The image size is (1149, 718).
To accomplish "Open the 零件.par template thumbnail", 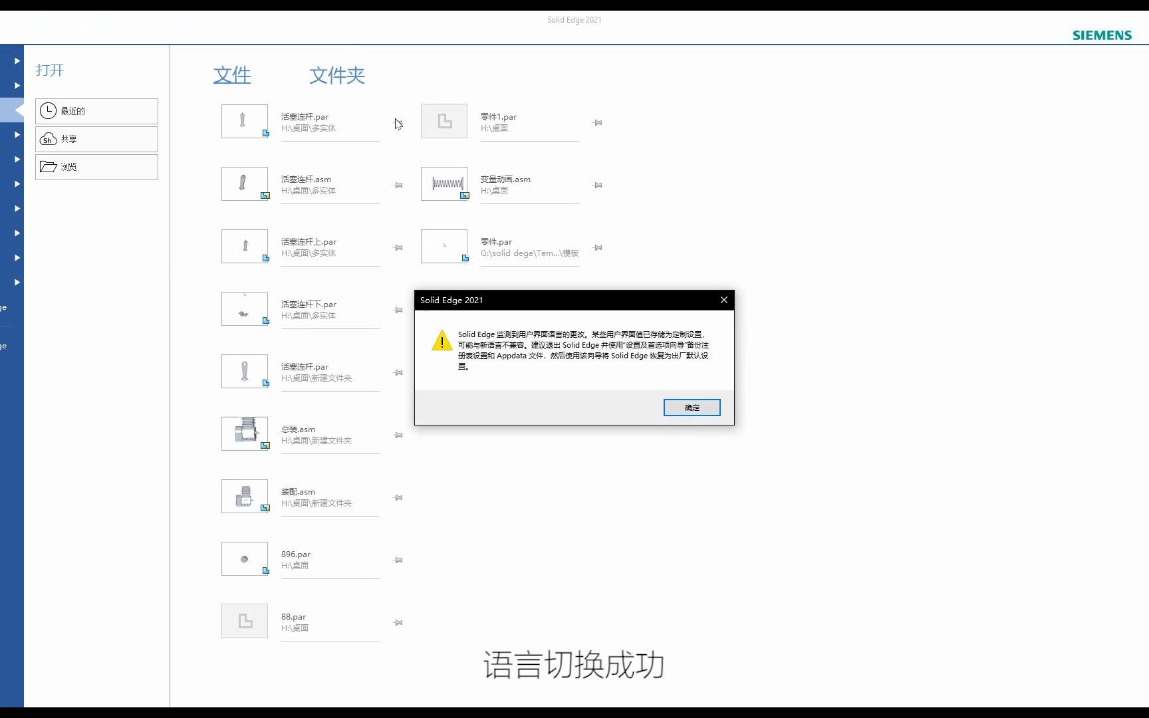I will click(x=444, y=246).
